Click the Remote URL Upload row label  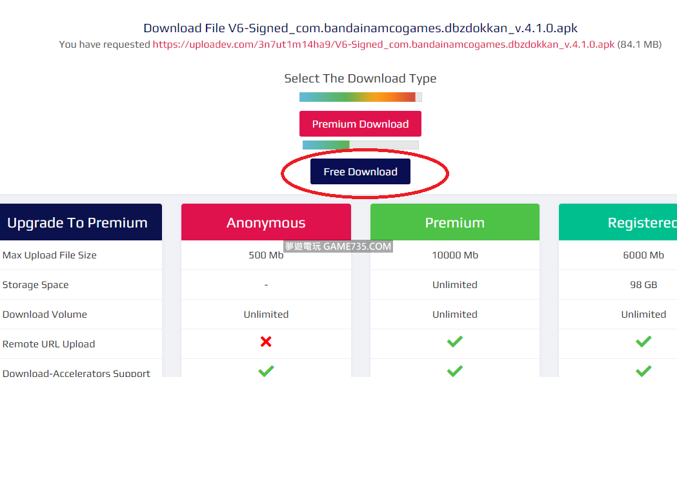49,344
